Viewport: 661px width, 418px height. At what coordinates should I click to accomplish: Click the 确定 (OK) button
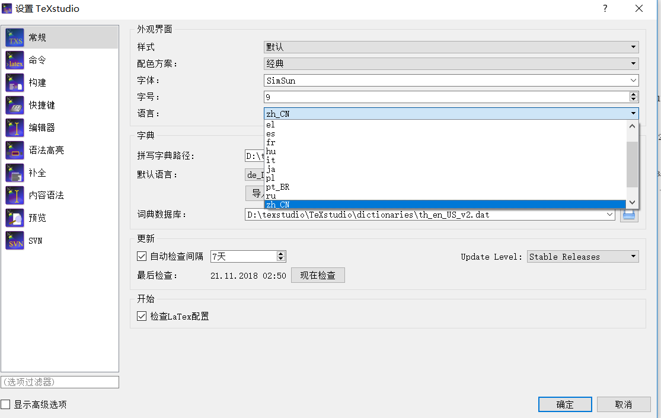[565, 404]
